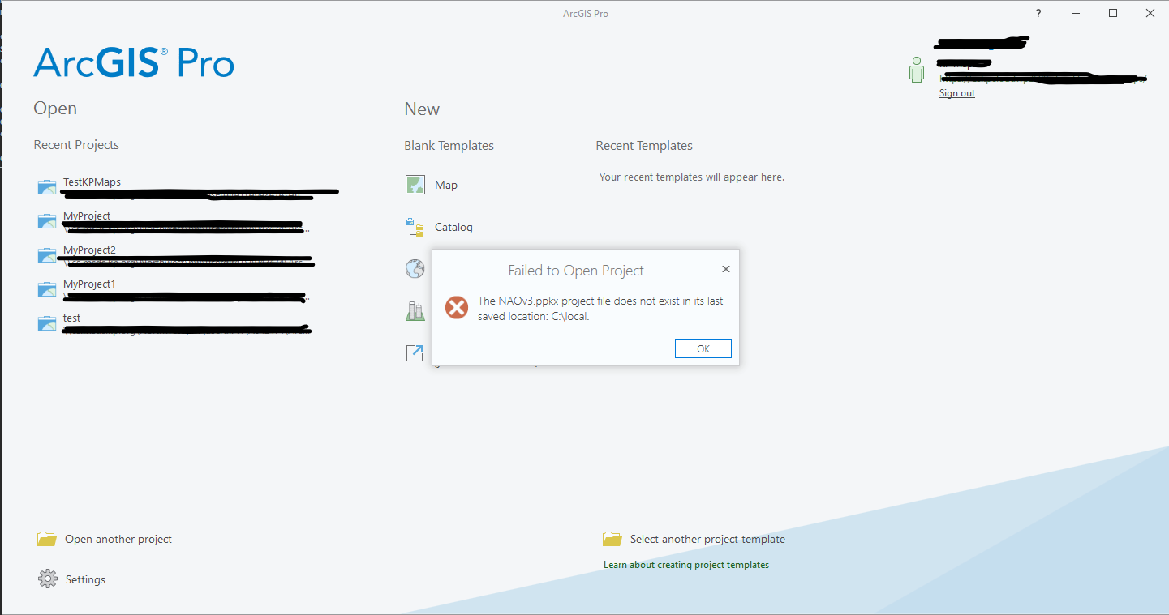1169x615 pixels.
Task: Click the New section heading
Action: 422,109
